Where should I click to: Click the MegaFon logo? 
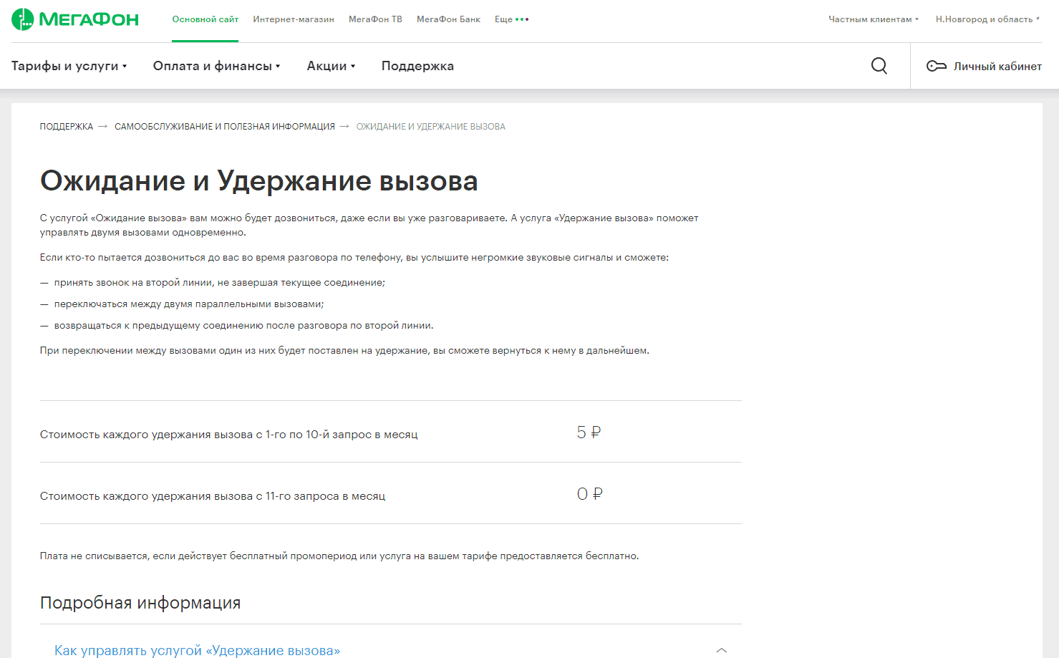[x=75, y=19]
